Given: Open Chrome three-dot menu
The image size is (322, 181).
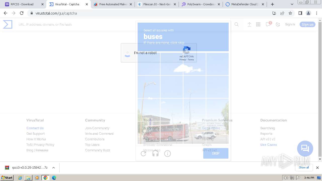Looking at the screenshot, I should (316, 13).
